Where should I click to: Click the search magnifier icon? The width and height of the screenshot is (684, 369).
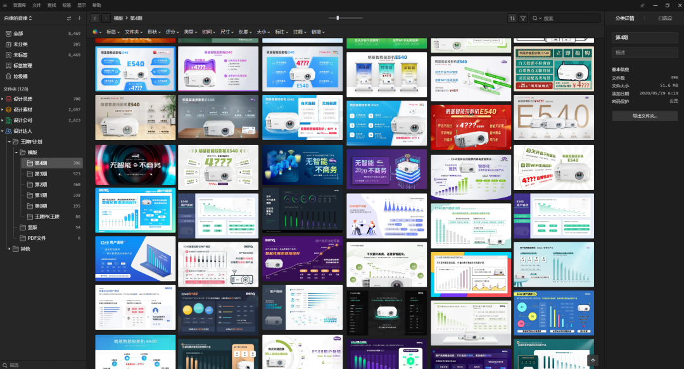pyautogui.click(x=535, y=18)
